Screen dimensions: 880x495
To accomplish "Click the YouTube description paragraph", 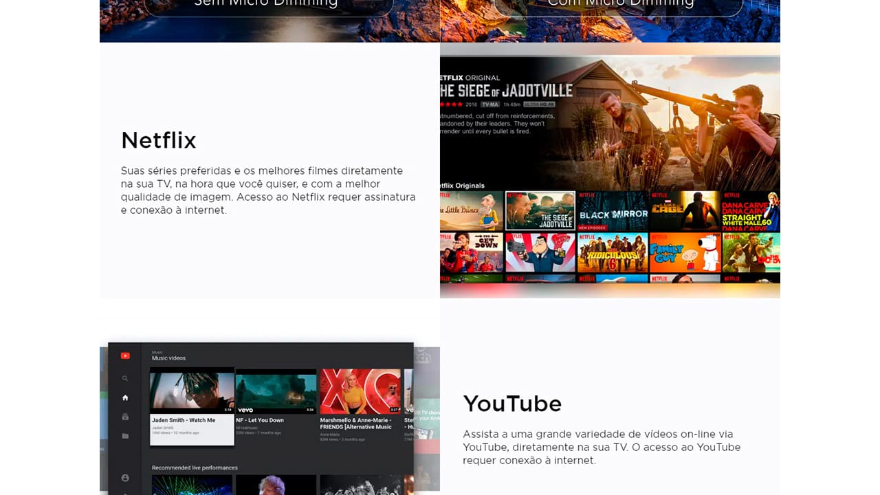I will 602,447.
